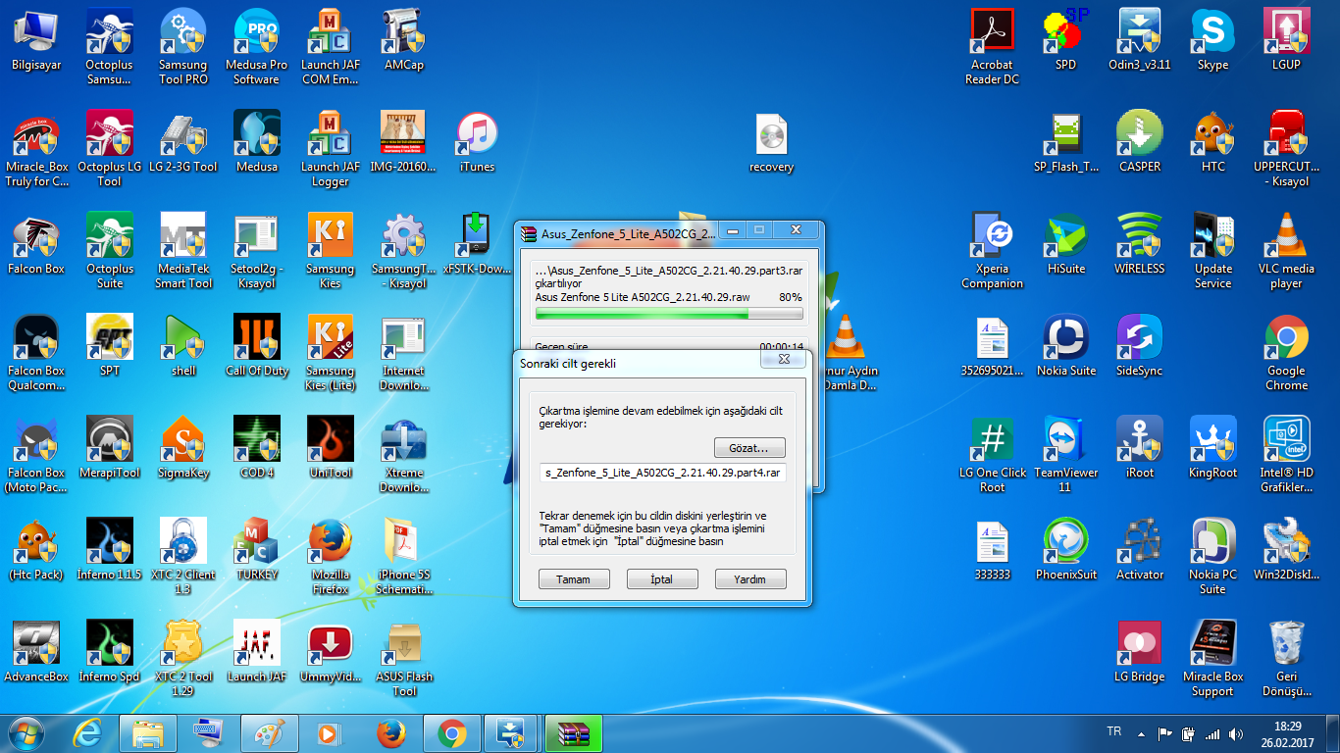Open KingRoot shortcut
This screenshot has width=1340, height=753.
pyautogui.click(x=1213, y=448)
